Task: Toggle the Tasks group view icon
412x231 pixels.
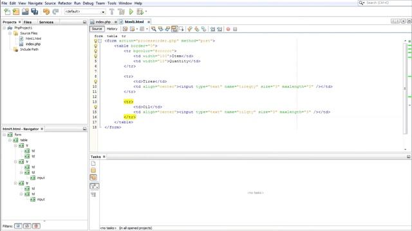Action: 93,194
